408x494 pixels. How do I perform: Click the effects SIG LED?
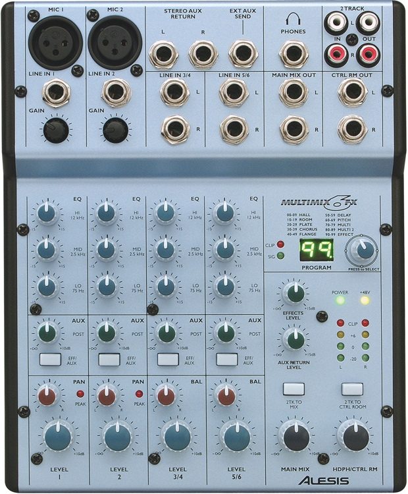pyautogui.click(x=280, y=256)
